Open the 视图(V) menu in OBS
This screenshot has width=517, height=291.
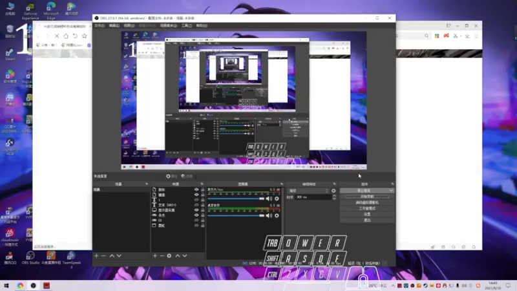pyautogui.click(x=129, y=25)
